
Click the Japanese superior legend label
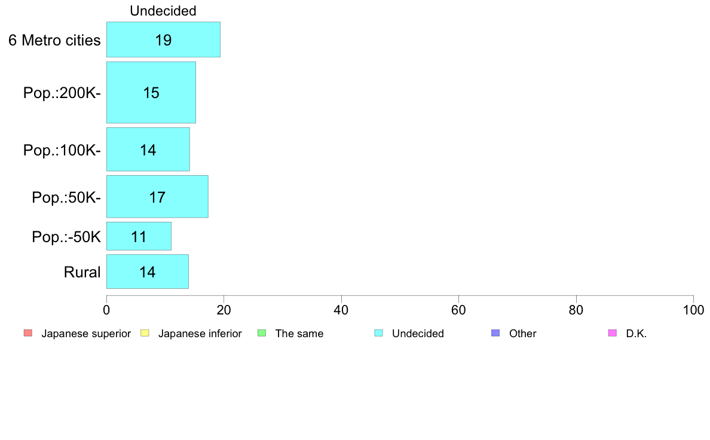coord(86,334)
